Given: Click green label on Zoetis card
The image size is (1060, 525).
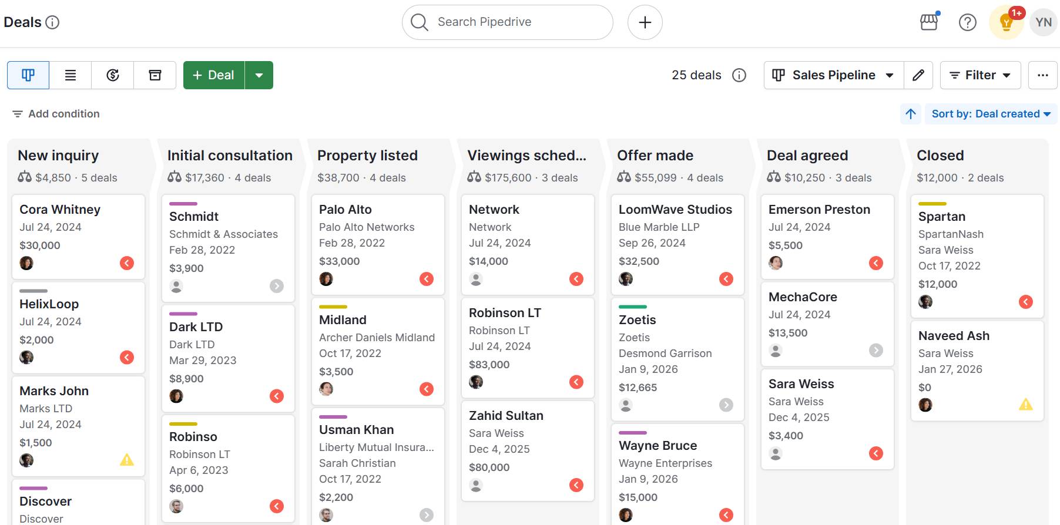Looking at the screenshot, I should [633, 307].
